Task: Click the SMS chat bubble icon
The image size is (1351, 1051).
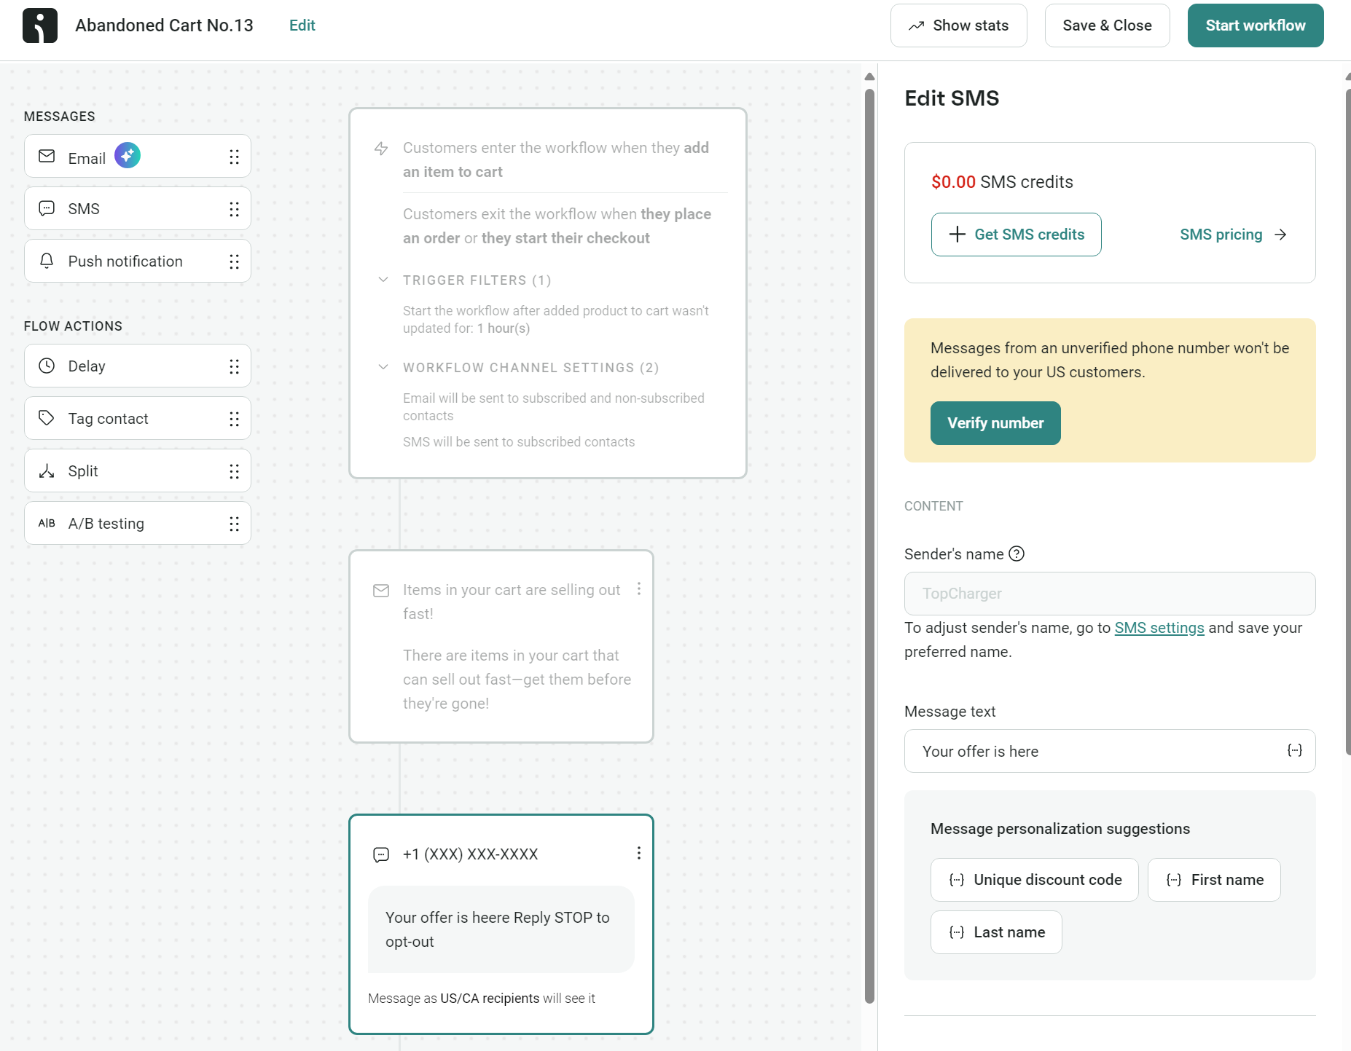Action: [x=47, y=208]
